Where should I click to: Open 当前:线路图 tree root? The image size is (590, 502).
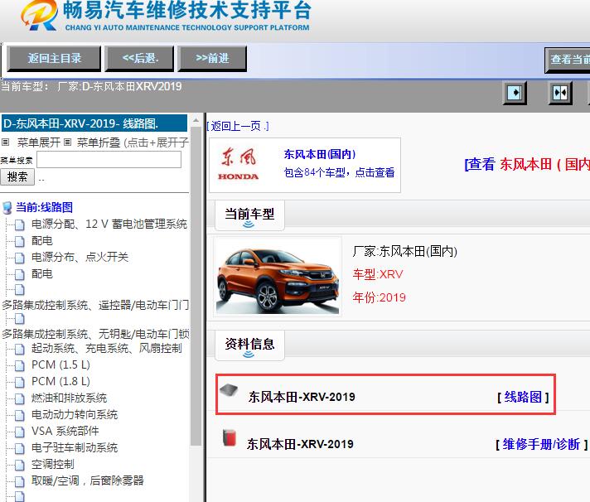click(x=44, y=207)
